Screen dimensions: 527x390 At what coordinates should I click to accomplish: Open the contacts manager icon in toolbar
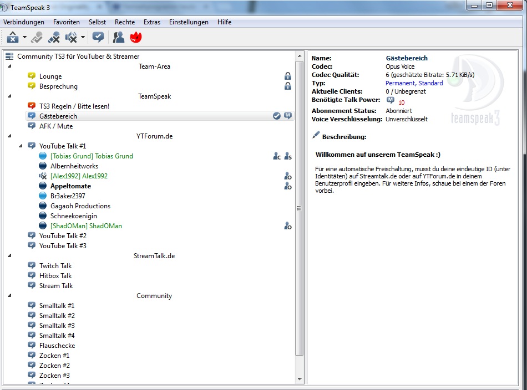(x=118, y=38)
